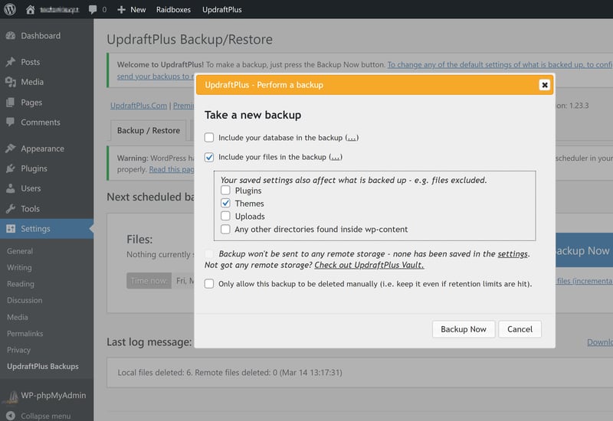This screenshot has height=421, width=613.
Task: Click the Tools wrench icon
Action: (10, 208)
